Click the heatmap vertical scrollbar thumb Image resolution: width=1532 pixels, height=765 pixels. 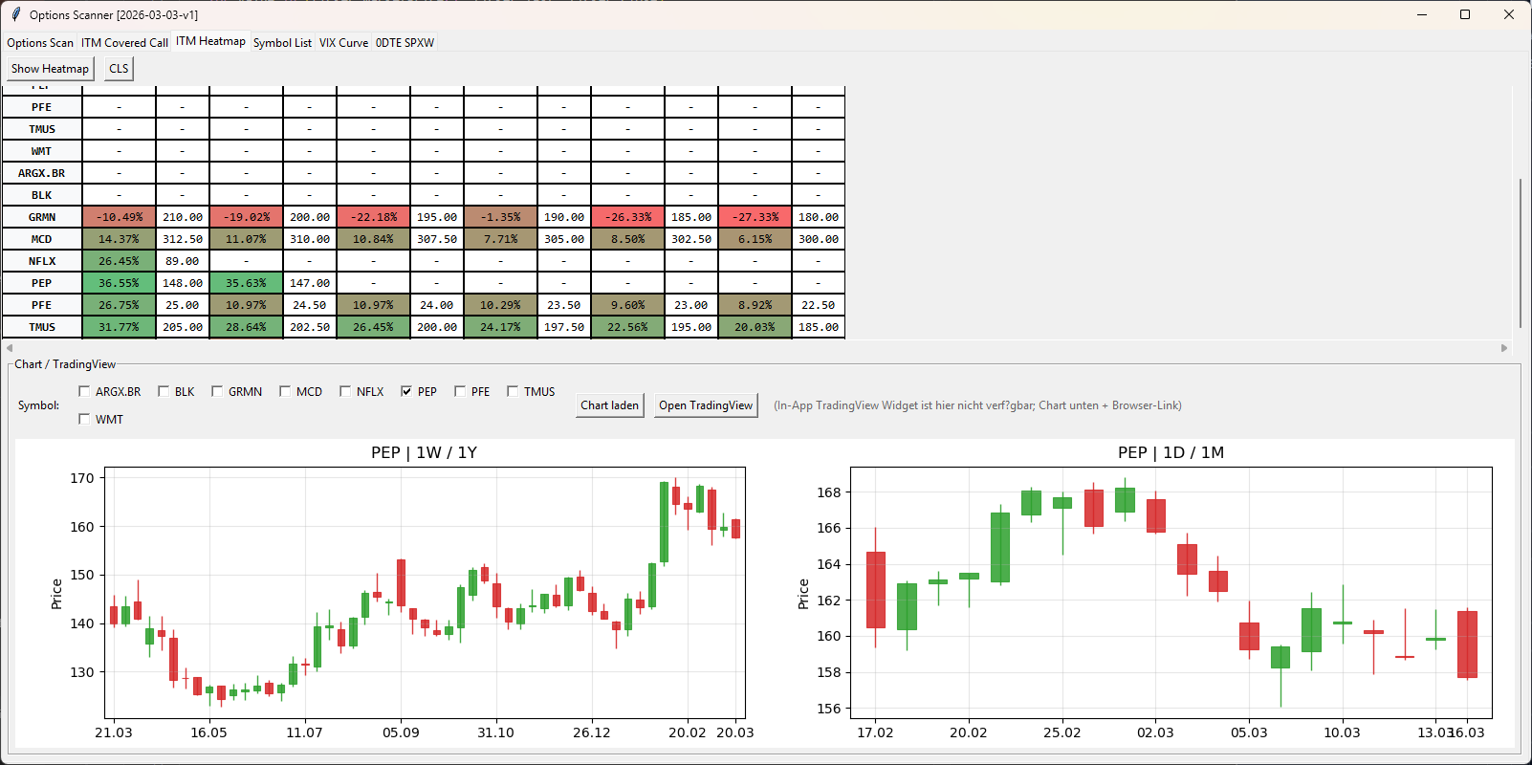pyautogui.click(x=1520, y=253)
